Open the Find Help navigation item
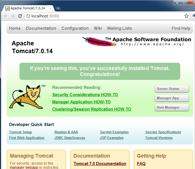 tap(181, 28)
